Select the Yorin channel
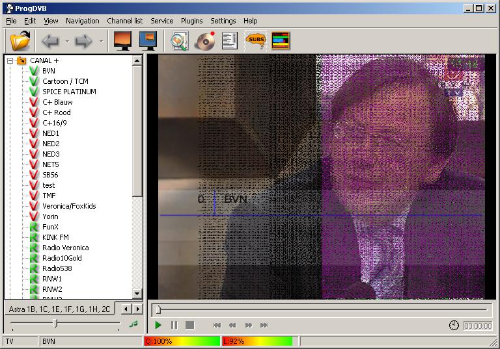The image size is (500, 349). (x=50, y=216)
